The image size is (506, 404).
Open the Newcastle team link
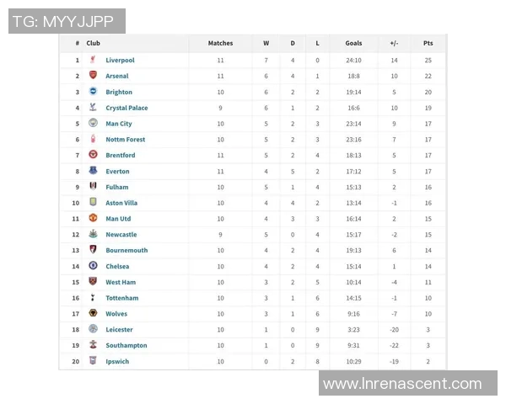tap(121, 235)
